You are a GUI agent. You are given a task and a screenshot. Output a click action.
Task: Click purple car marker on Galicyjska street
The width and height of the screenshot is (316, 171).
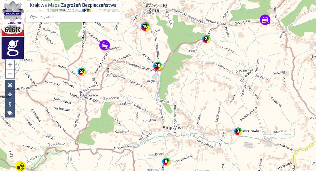point(265,20)
